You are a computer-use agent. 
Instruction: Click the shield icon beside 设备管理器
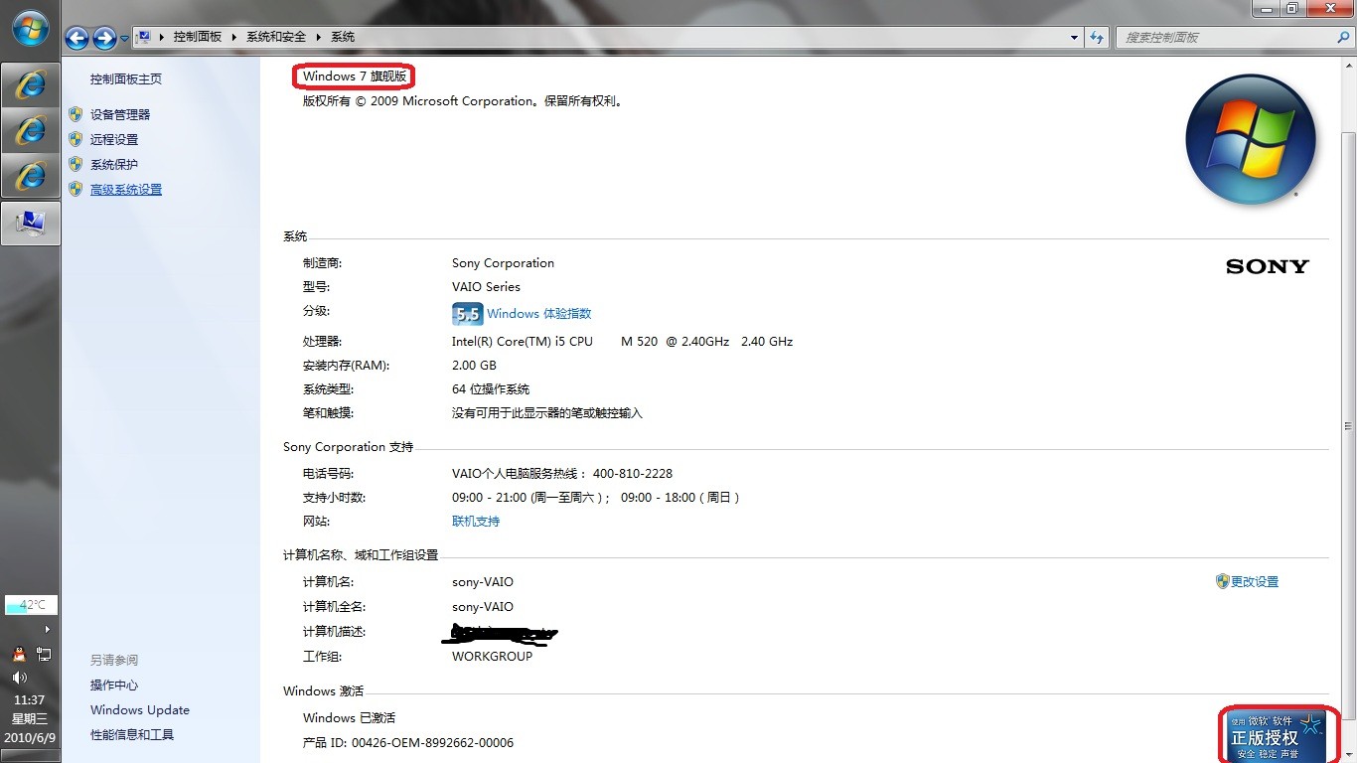pos(75,114)
